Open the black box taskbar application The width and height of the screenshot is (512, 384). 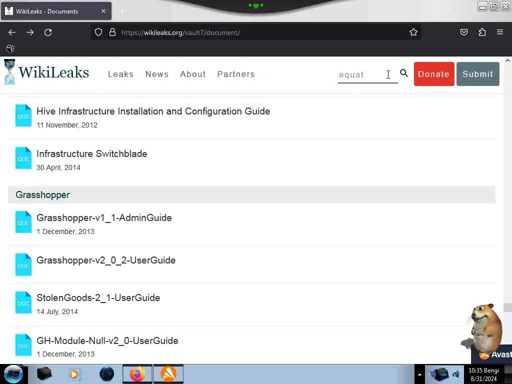pos(44,374)
